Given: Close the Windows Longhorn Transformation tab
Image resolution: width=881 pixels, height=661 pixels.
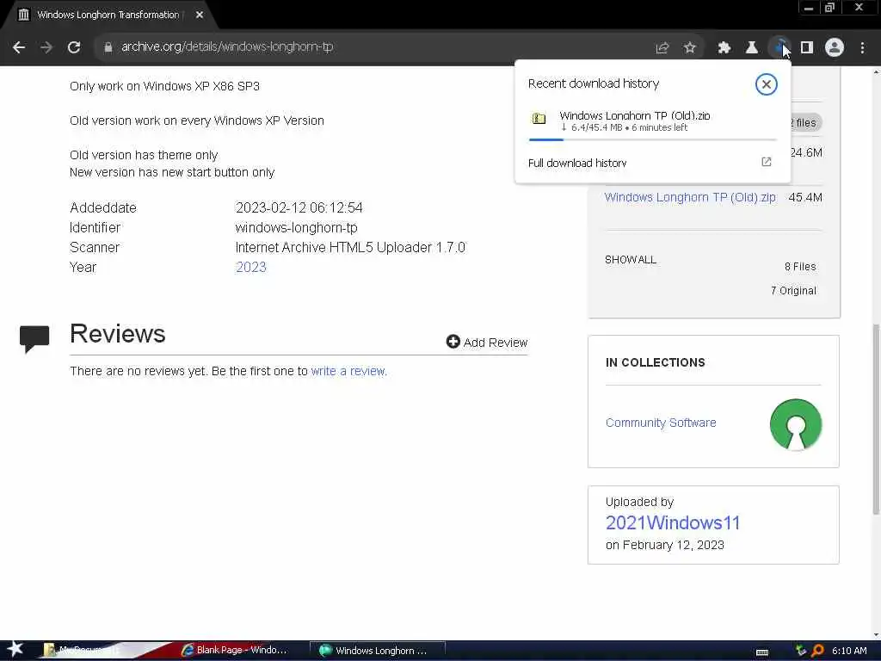Looking at the screenshot, I should click(x=200, y=15).
